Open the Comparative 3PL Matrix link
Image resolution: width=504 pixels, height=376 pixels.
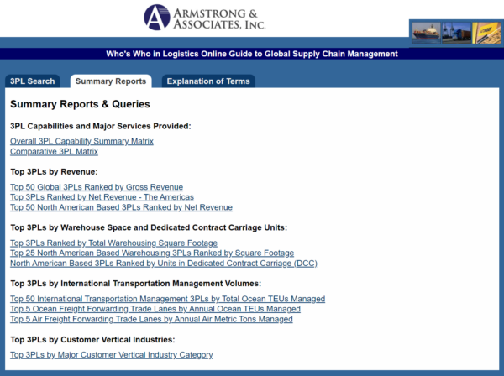(x=54, y=152)
